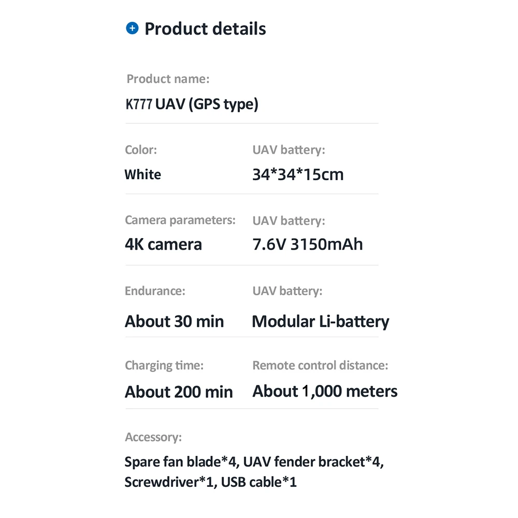Click the Charging time label
This screenshot has width=518, height=518.
164,365
